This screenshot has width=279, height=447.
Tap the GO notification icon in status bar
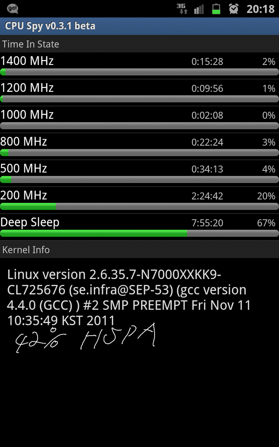[x=12, y=9]
